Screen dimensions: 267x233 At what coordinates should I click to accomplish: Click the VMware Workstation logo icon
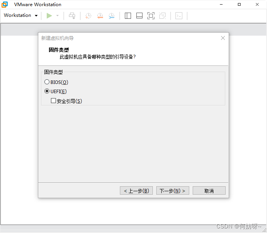[x=5, y=5]
